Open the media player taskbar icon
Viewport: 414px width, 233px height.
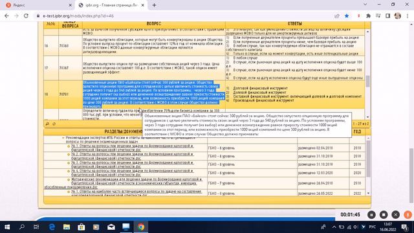point(96,227)
